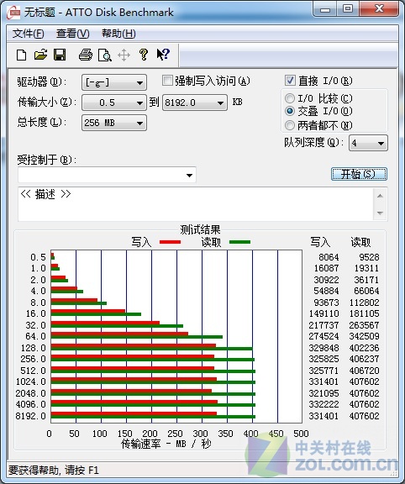Viewport: 405px width, 484px height.
Task: Activate the context help pointer icon
Action: (163, 55)
